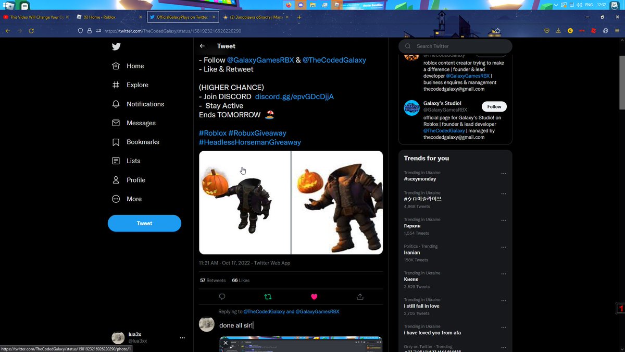
Task: Open Galaxy's Studio! profile avatar
Action: [x=412, y=108]
